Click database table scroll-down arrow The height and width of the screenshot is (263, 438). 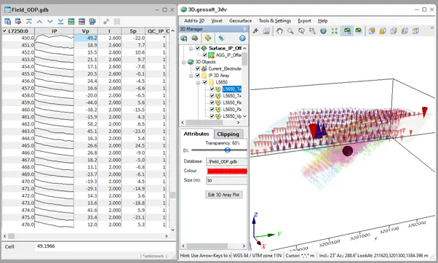[x=172, y=230]
